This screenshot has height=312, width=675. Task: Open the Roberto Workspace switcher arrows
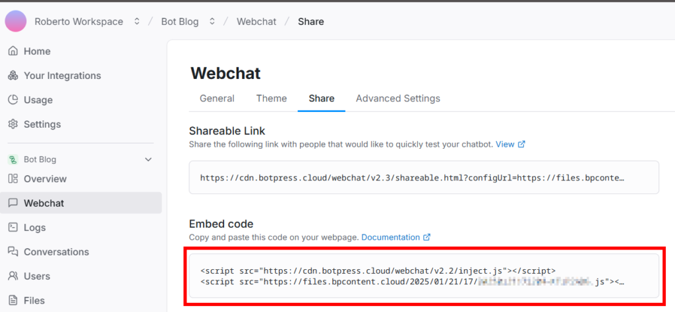[137, 22]
